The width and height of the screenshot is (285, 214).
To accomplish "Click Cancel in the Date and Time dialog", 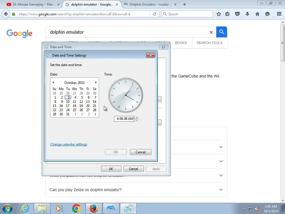I will pyautogui.click(x=134, y=169).
